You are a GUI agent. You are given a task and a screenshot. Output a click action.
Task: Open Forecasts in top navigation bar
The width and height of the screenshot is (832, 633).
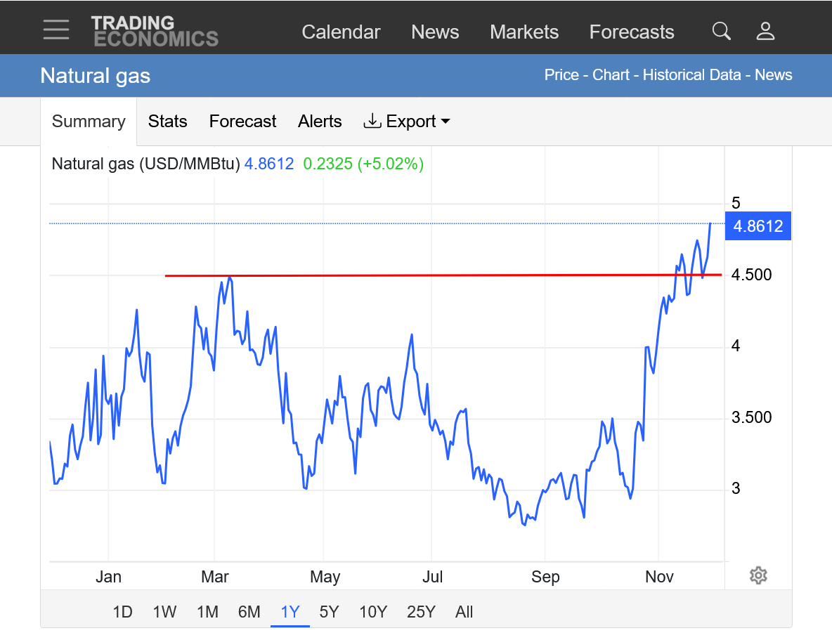point(632,32)
